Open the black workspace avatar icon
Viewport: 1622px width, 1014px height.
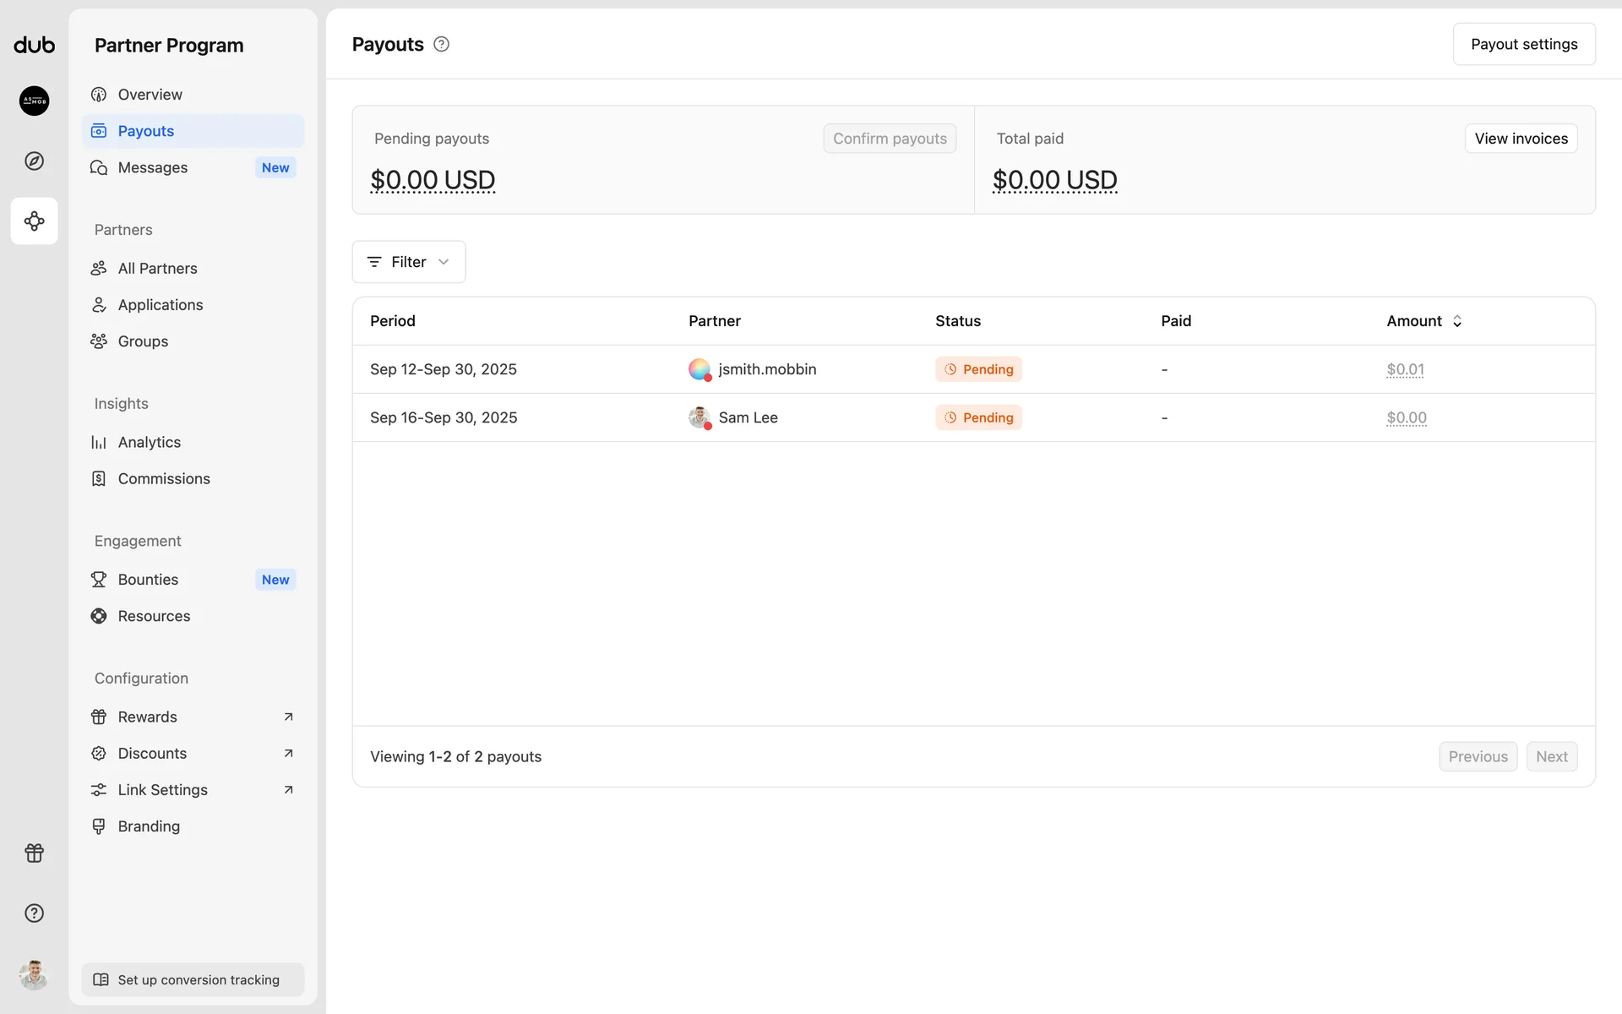pos(34,101)
